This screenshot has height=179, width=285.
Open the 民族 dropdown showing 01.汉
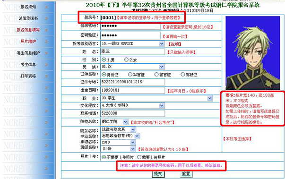click(x=133, y=67)
